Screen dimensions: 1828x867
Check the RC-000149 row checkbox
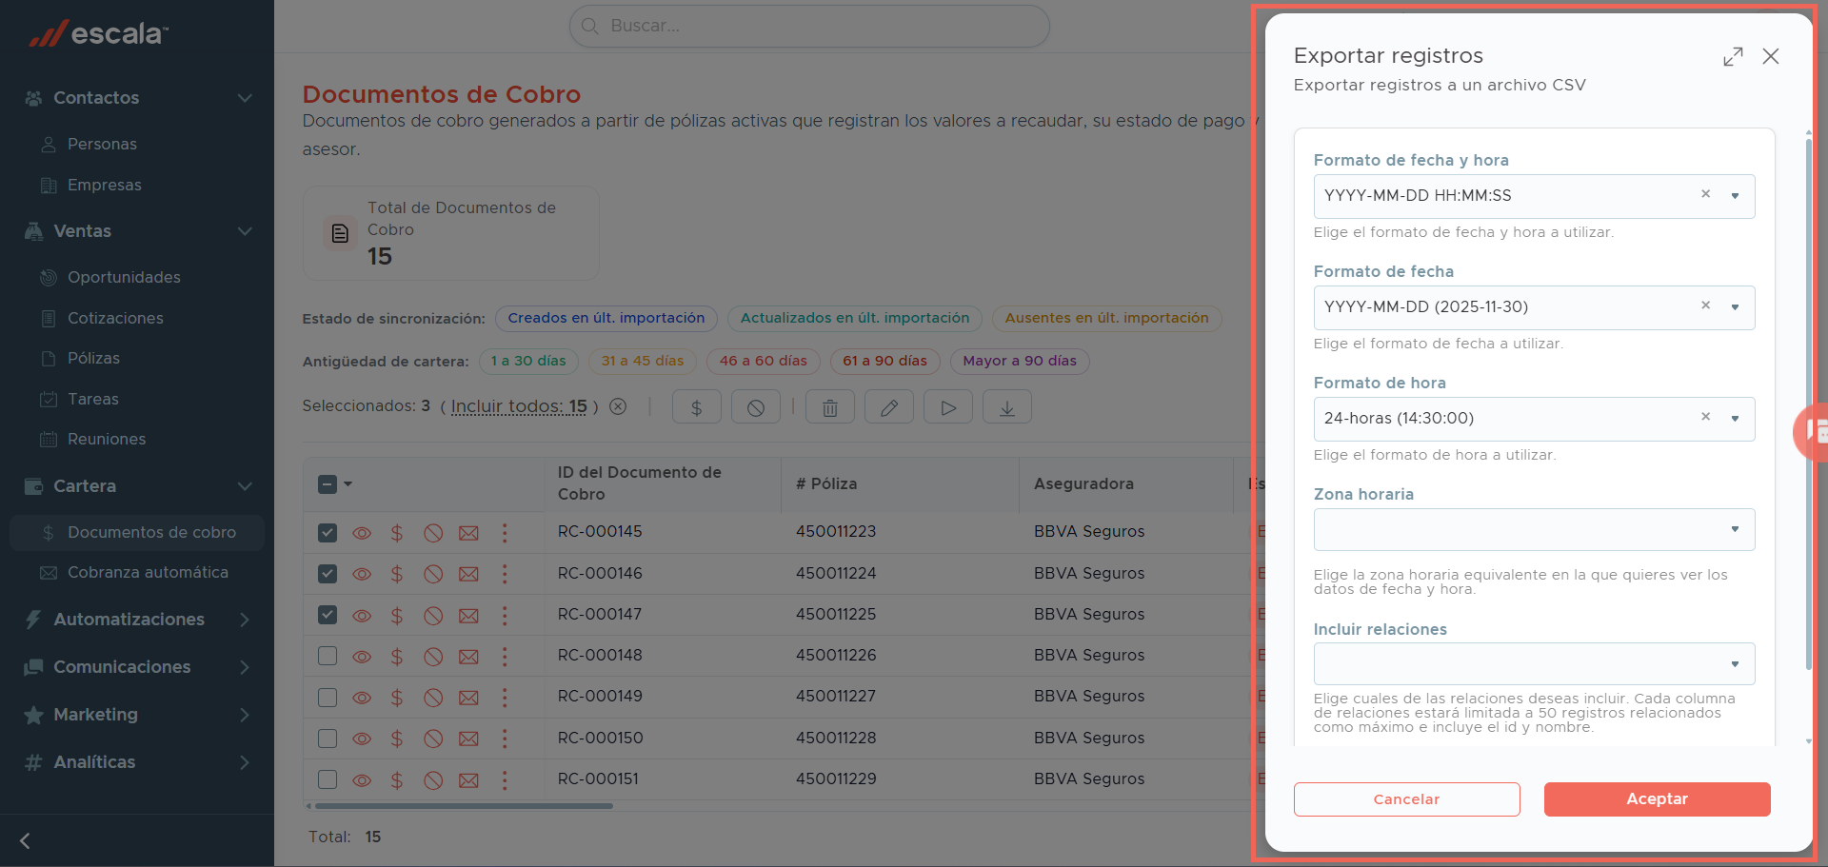328,697
